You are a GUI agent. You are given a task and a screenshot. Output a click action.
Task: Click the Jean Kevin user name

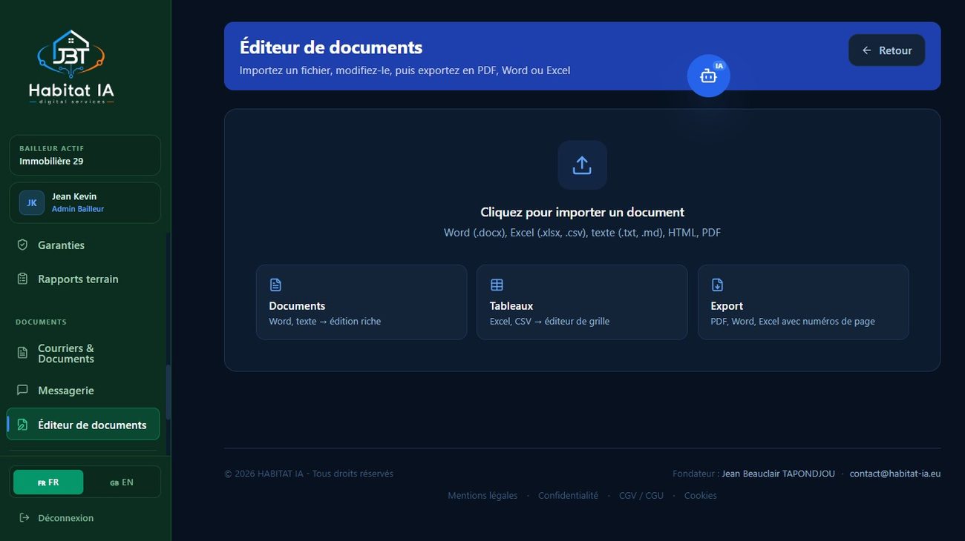[74, 196]
